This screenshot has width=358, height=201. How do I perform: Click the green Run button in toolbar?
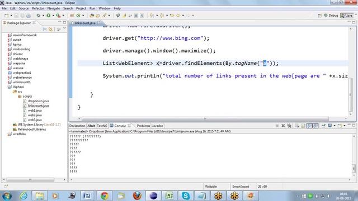[x=49, y=16]
